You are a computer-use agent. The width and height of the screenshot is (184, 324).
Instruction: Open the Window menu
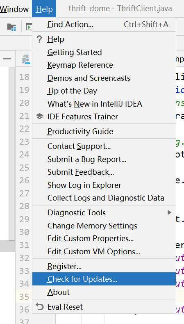[14, 9]
